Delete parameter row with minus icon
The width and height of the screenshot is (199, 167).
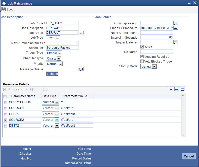pyautogui.click(x=177, y=89)
